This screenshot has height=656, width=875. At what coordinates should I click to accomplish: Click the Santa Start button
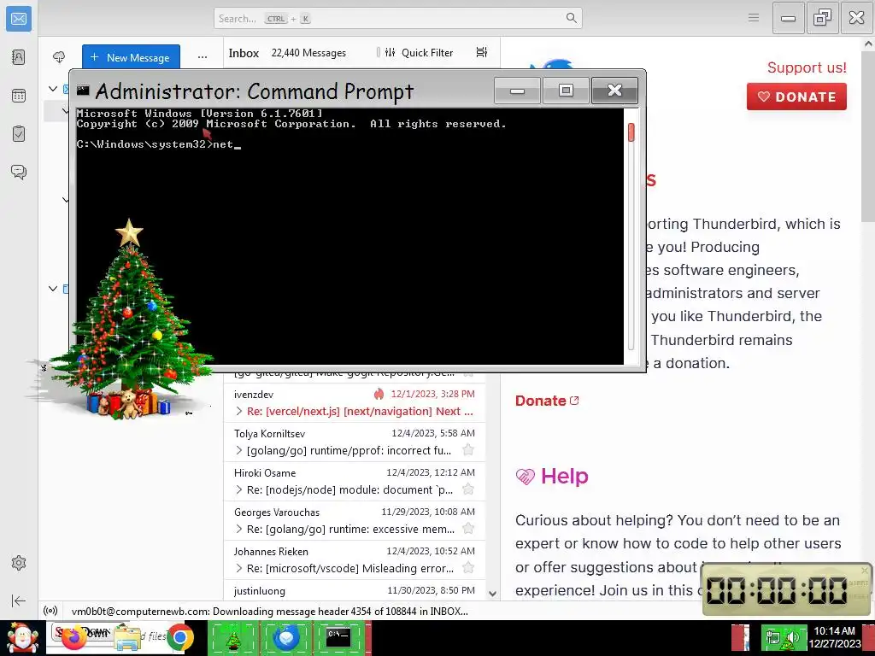[x=22, y=638]
